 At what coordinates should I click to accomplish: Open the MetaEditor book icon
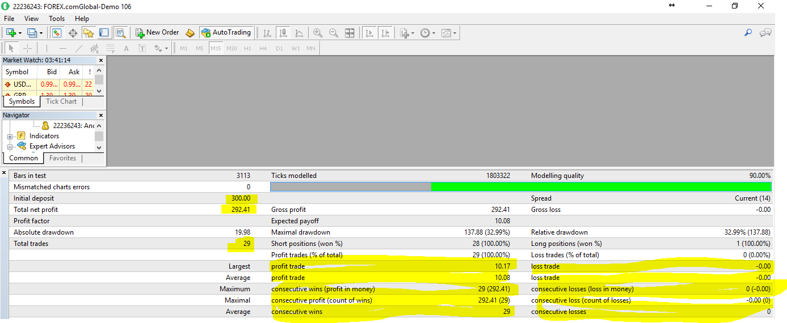coord(190,33)
